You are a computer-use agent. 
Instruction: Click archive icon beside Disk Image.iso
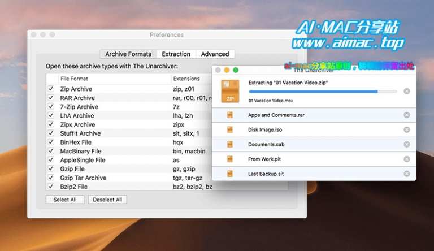click(x=230, y=129)
